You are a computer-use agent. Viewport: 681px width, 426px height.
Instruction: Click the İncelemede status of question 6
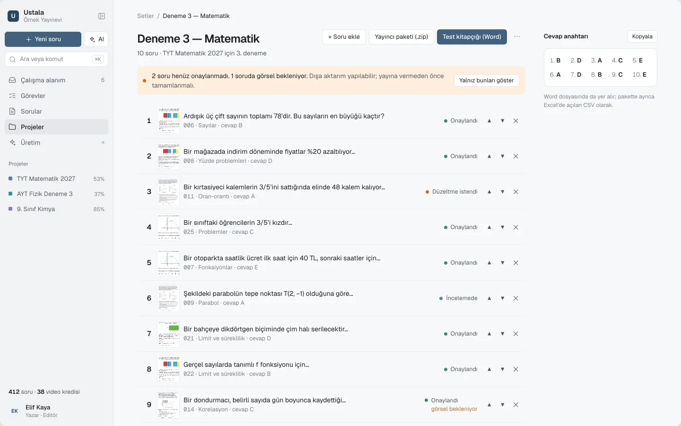click(458, 298)
